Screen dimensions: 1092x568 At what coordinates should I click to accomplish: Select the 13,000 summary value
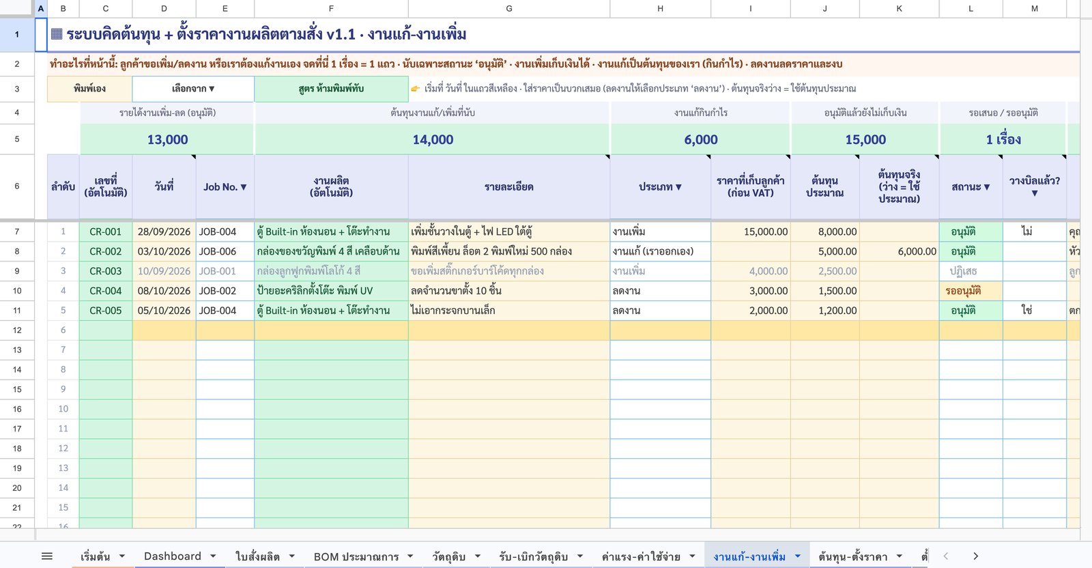coord(167,139)
